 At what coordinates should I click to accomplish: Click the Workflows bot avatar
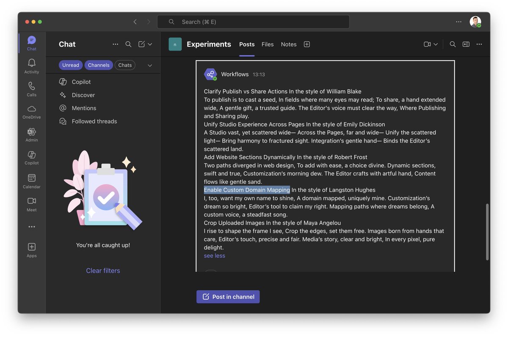[210, 74]
